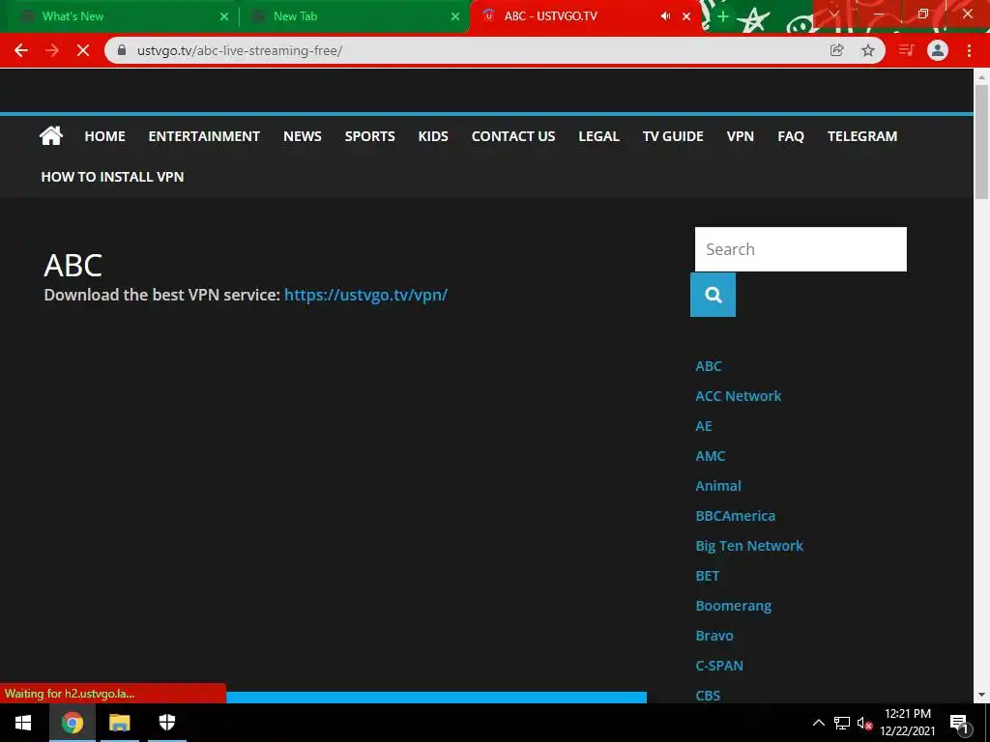
Task: Follow the ustvgo.tv/vpn link
Action: 365,295
